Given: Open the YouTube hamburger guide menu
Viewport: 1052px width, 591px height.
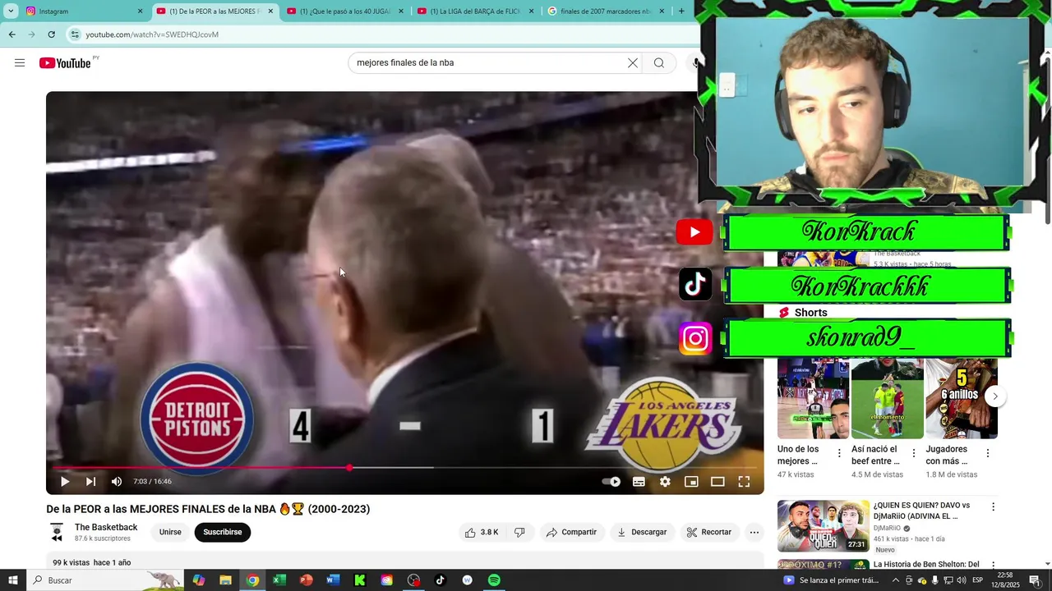Looking at the screenshot, I should pos(20,63).
